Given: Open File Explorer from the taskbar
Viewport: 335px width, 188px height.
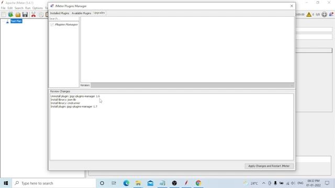Looking at the screenshot, I should (138, 183).
